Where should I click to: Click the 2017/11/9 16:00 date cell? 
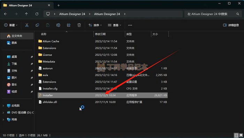coord(105,102)
